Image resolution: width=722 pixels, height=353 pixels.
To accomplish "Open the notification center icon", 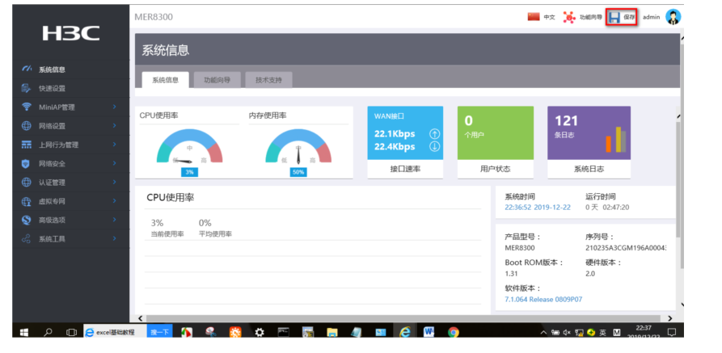I will click(672, 332).
